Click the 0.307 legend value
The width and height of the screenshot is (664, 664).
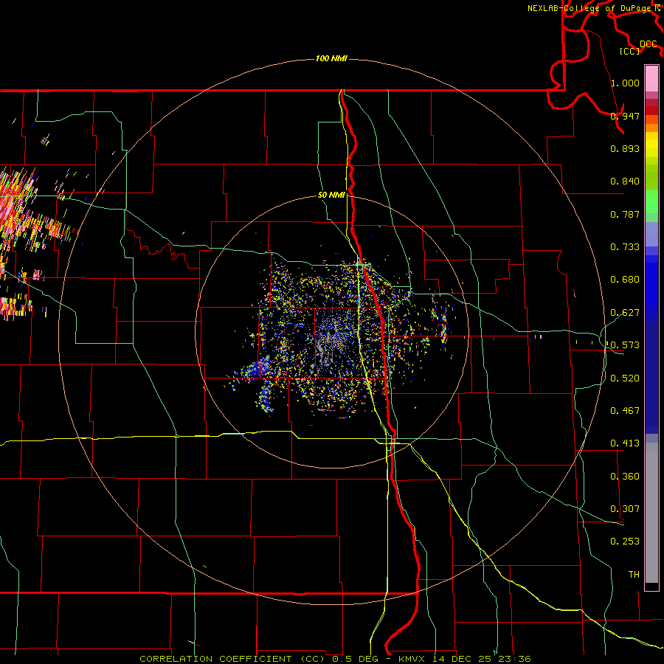[625, 509]
